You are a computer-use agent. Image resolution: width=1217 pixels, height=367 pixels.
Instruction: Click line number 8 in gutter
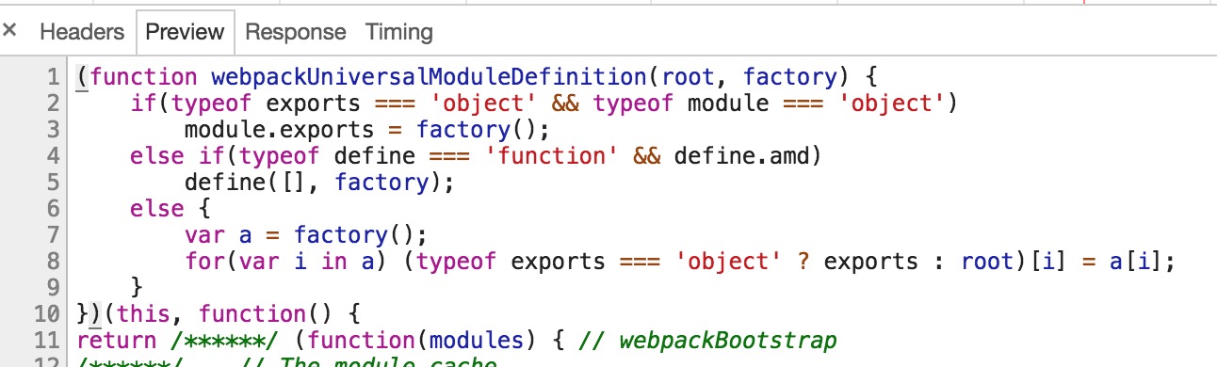(x=53, y=262)
